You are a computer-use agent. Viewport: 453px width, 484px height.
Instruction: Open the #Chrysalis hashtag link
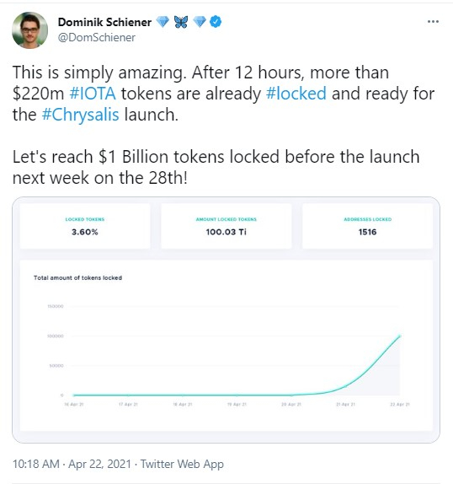[81, 115]
